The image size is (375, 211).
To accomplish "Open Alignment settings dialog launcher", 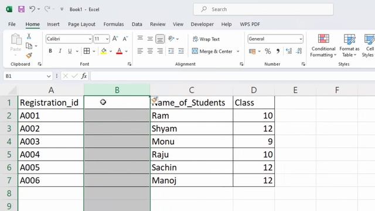I will pos(241,64).
